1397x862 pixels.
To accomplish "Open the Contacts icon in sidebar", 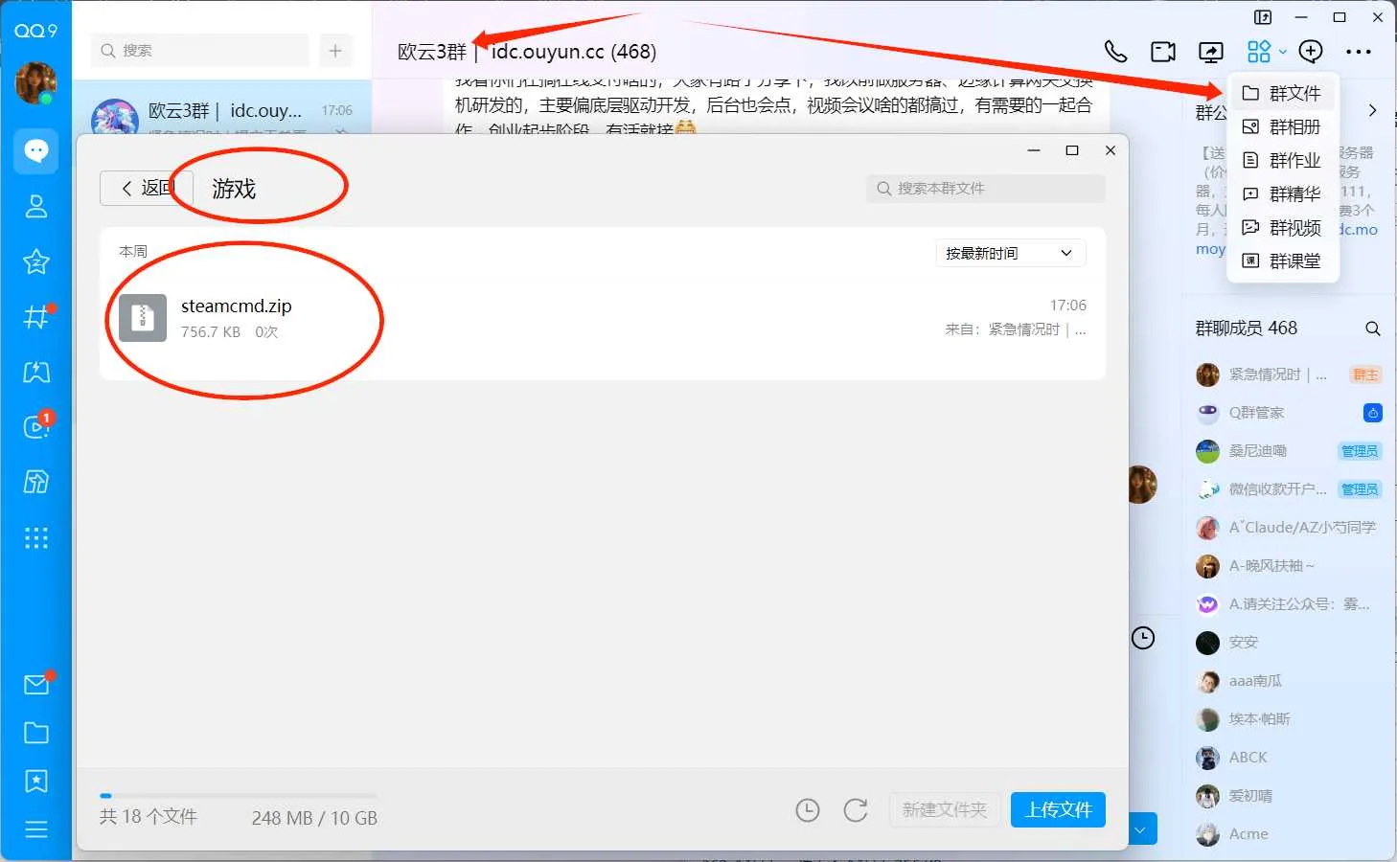I will click(36, 206).
